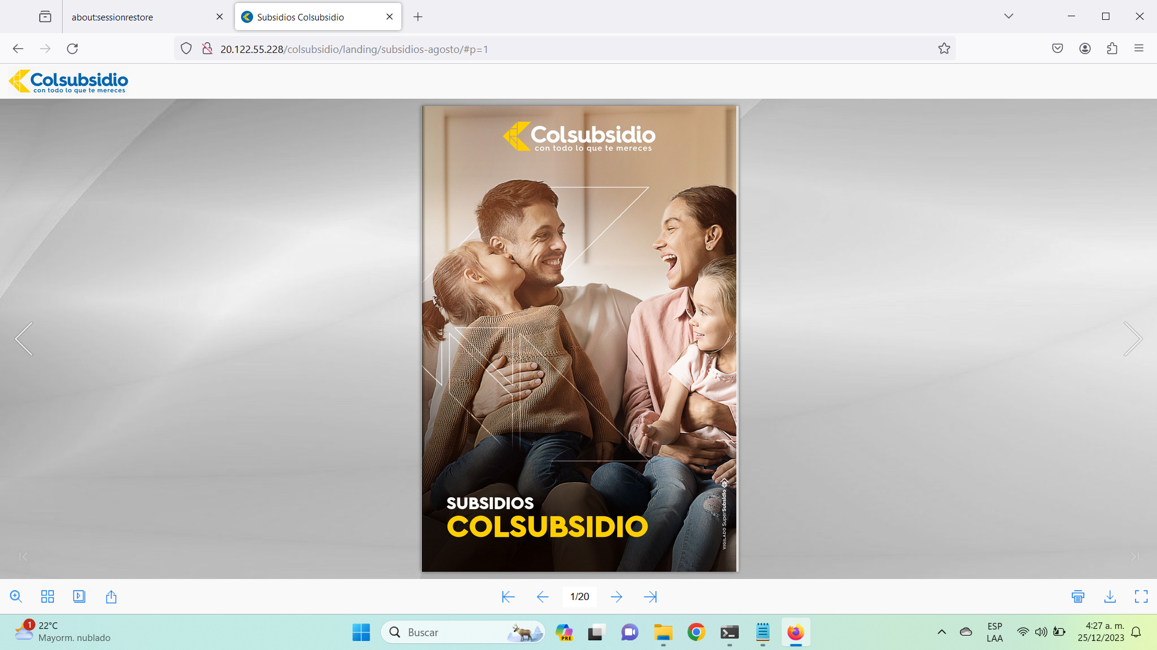Click the zoom in magnifier icon
The image size is (1157, 650).
[x=16, y=596]
